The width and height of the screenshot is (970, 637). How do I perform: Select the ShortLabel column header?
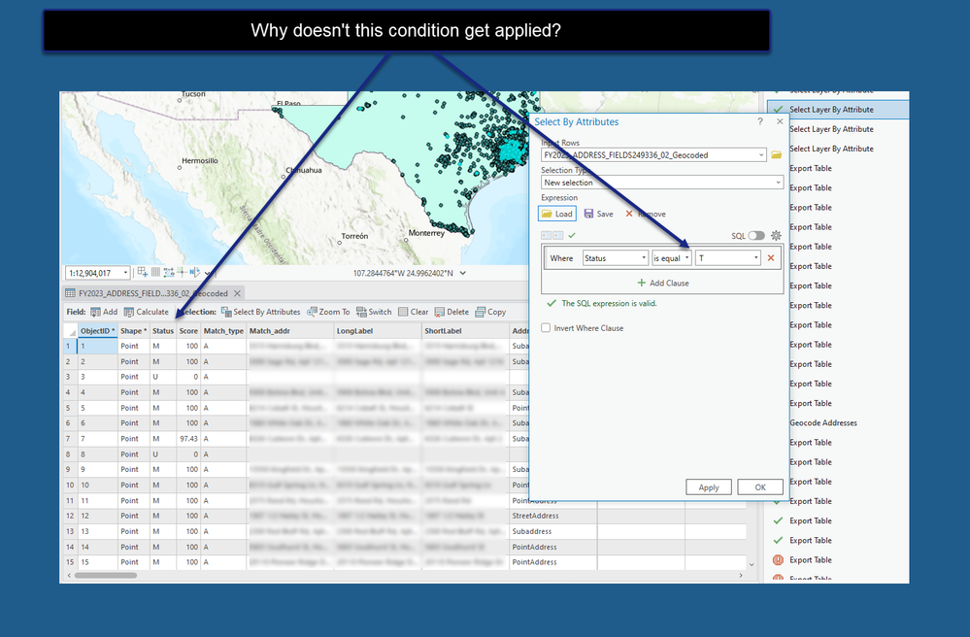tap(466, 331)
